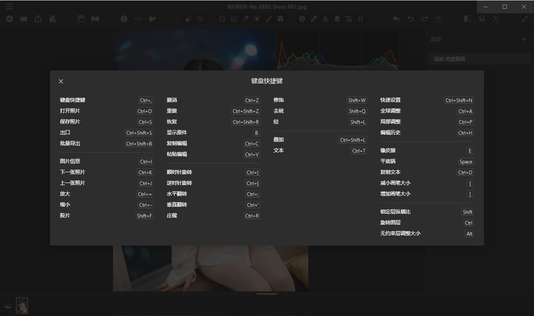This screenshot has width=534, height=316.
Task: Open the photo info panel icon
Action: pos(124,19)
